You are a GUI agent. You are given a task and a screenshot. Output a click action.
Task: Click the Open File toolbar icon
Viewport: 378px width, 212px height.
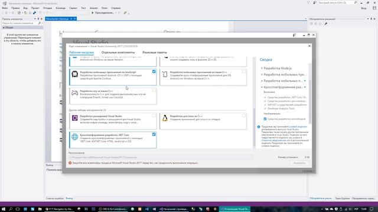click(x=25, y=13)
